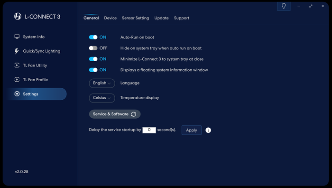This screenshot has width=332, height=188.
Task: Open the Sensor Setting tab
Action: 136,18
